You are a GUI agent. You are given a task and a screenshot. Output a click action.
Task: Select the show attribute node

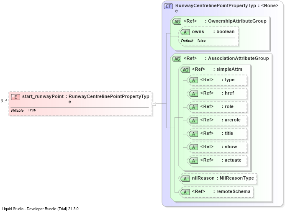tap(218, 147)
